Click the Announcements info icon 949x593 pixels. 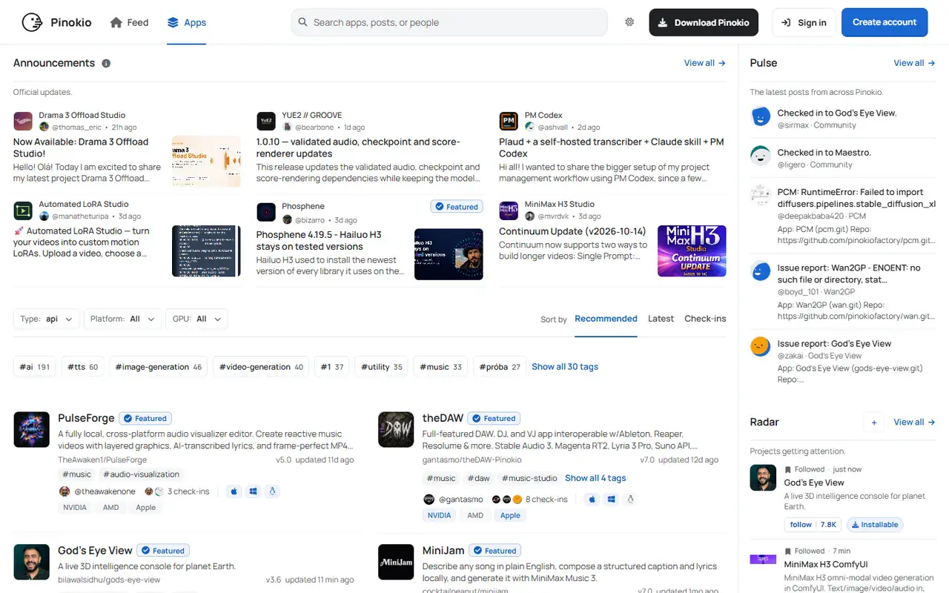[x=106, y=63]
